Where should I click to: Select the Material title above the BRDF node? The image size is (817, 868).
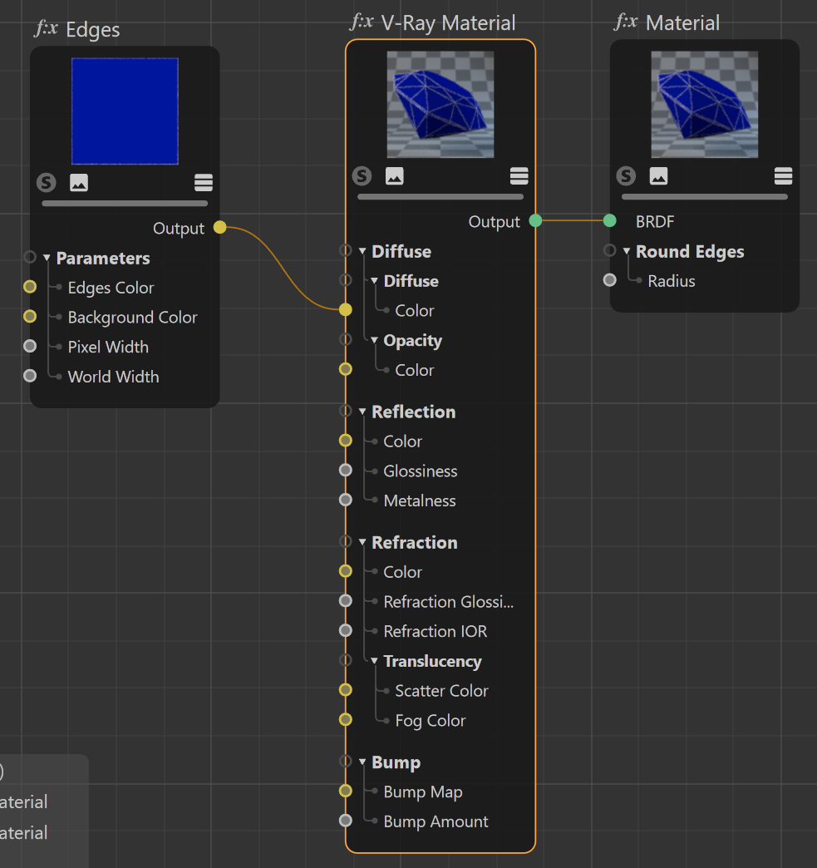point(682,23)
